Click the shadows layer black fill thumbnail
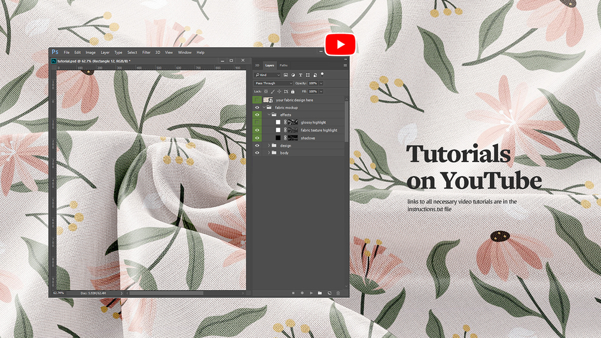This screenshot has height=338, width=601. pyautogui.click(x=278, y=138)
